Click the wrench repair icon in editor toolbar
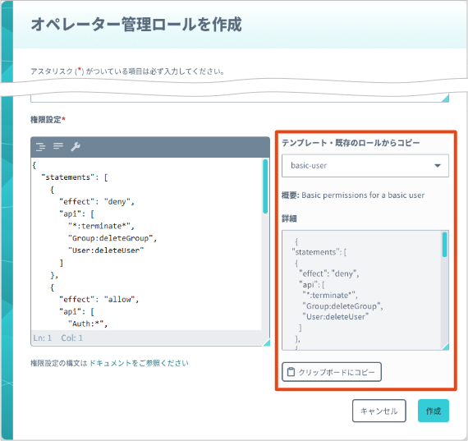Screen dimensions: 468x441 pyautogui.click(x=76, y=147)
